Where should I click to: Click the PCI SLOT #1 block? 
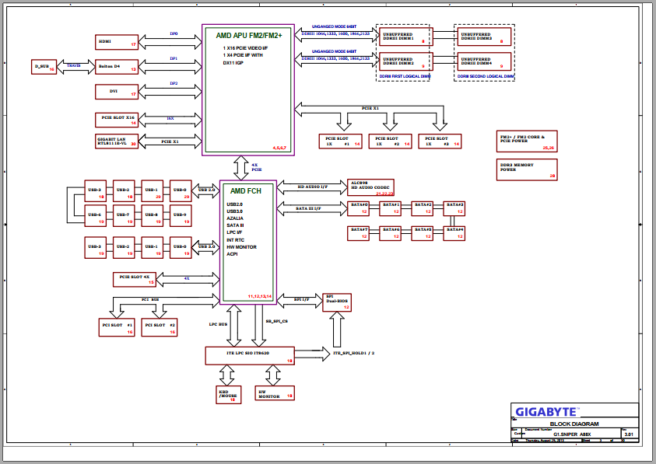coord(118,326)
